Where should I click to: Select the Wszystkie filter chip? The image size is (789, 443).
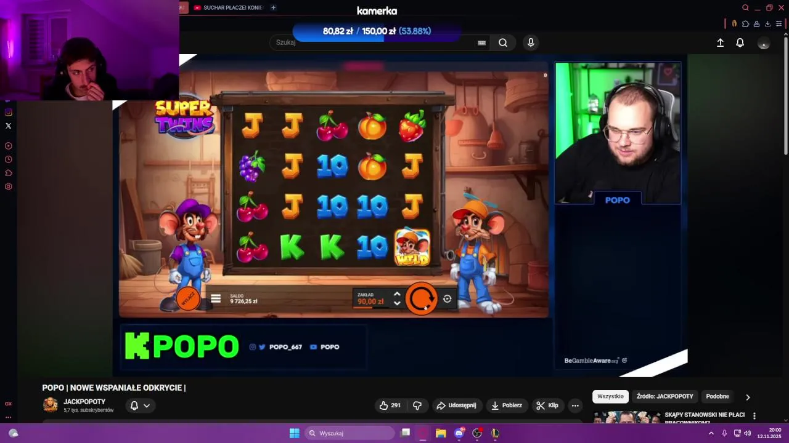[x=610, y=396]
